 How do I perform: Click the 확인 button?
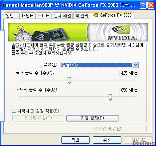tap(76, 140)
